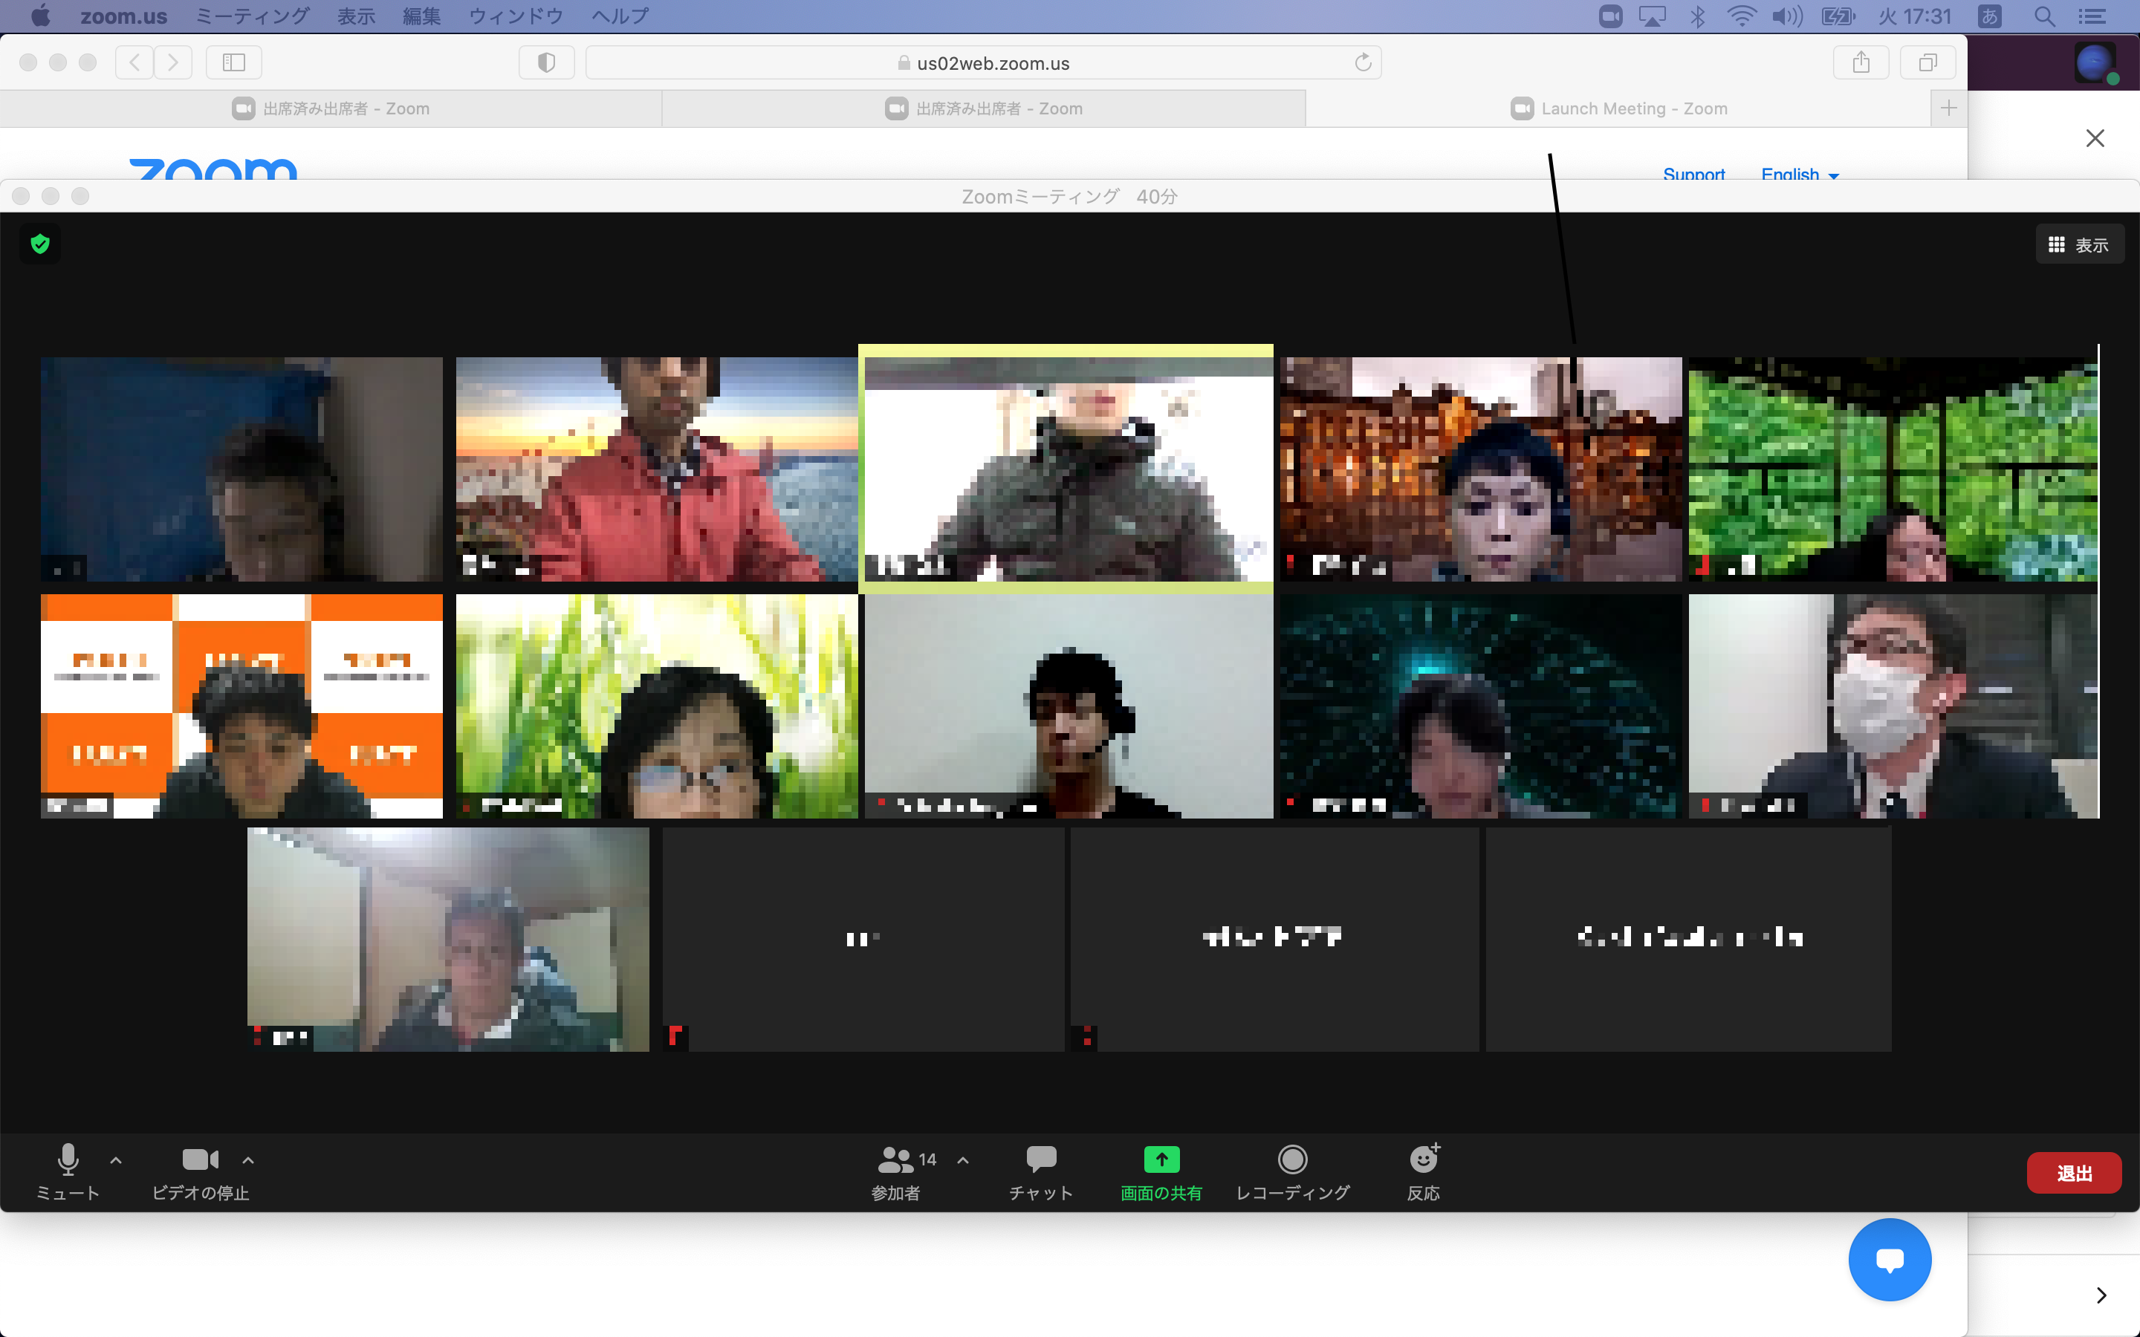Expand the participants options arrow
The image size is (2140, 1337).
click(x=963, y=1160)
